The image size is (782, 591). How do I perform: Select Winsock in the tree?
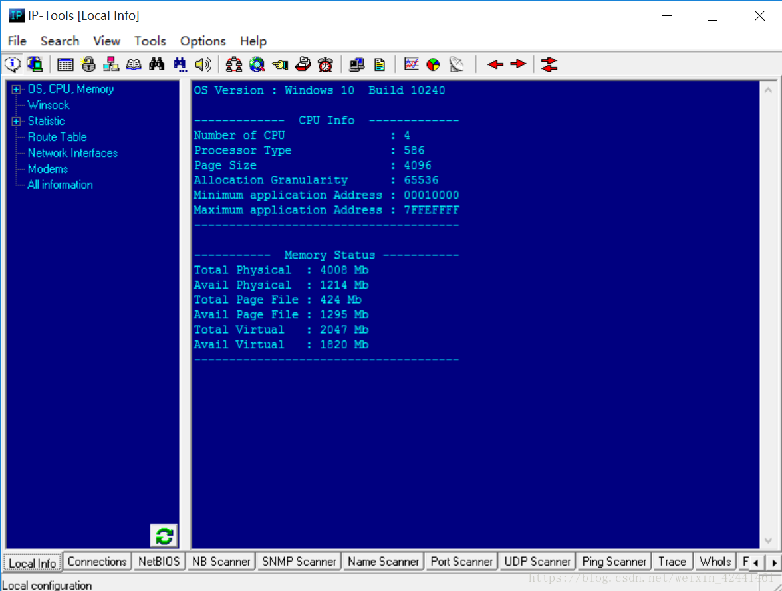tap(49, 105)
